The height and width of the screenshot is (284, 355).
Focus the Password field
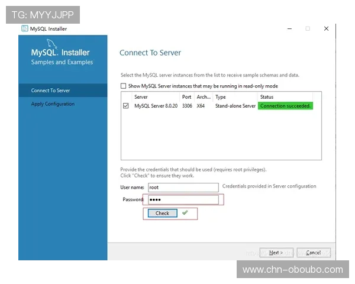click(183, 200)
